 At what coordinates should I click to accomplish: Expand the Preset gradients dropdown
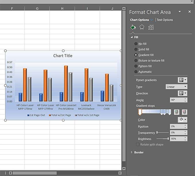tap(182, 80)
